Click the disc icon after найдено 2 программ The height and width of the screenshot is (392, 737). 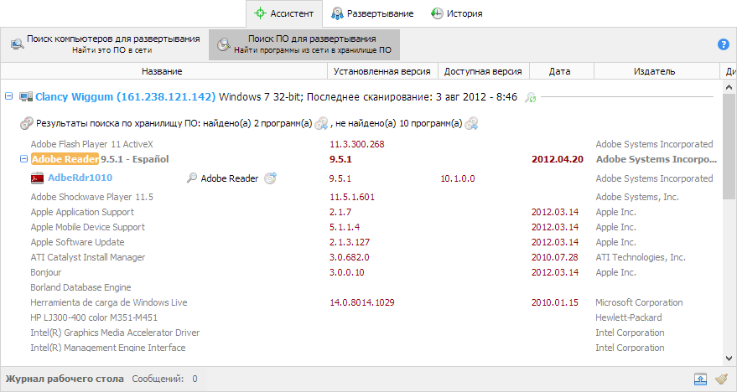click(321, 124)
